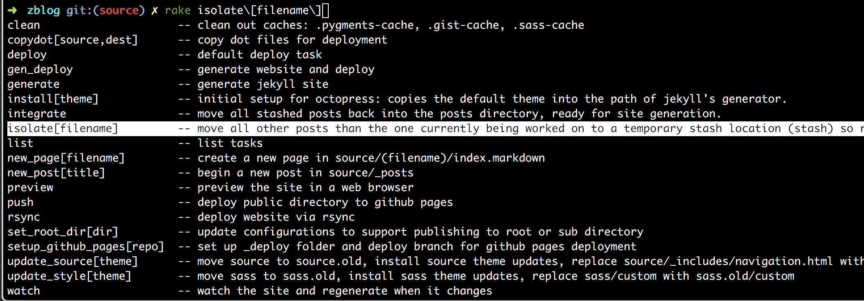Select set_root_dir[dir] completion entry

(63, 232)
